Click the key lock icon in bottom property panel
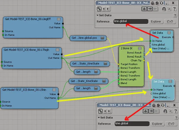The height and width of the screenshot is (130, 179). 100,111
